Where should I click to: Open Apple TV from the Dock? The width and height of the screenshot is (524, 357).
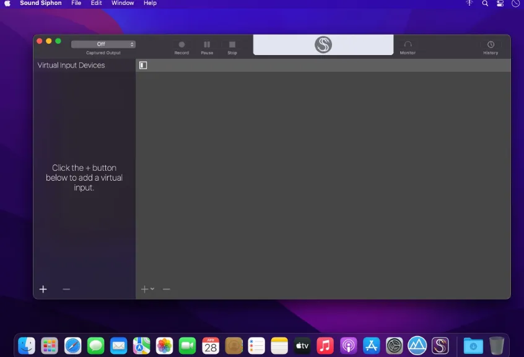302,346
